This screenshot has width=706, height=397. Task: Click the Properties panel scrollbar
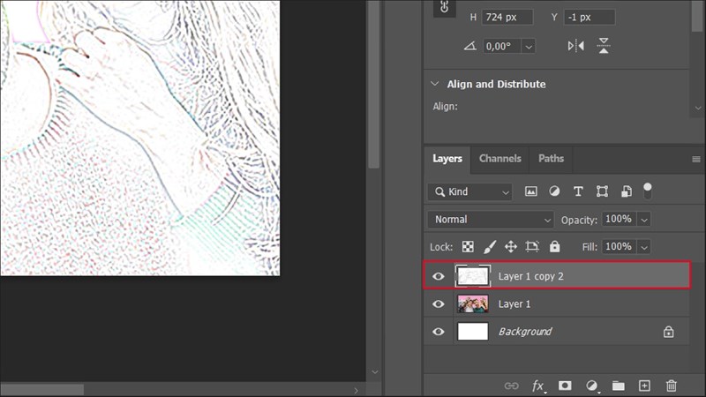697,16
